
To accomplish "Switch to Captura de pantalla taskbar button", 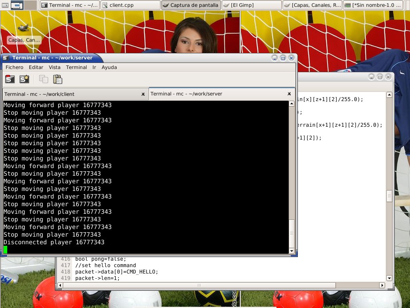I will [191, 5].
